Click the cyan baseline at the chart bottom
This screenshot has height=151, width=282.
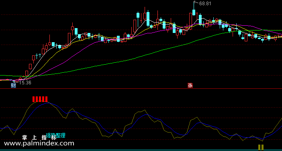(141, 150)
